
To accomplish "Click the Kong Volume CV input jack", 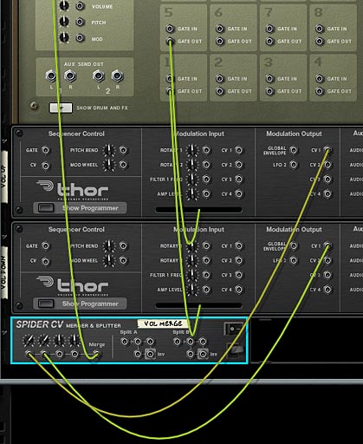I will click(80, 6).
